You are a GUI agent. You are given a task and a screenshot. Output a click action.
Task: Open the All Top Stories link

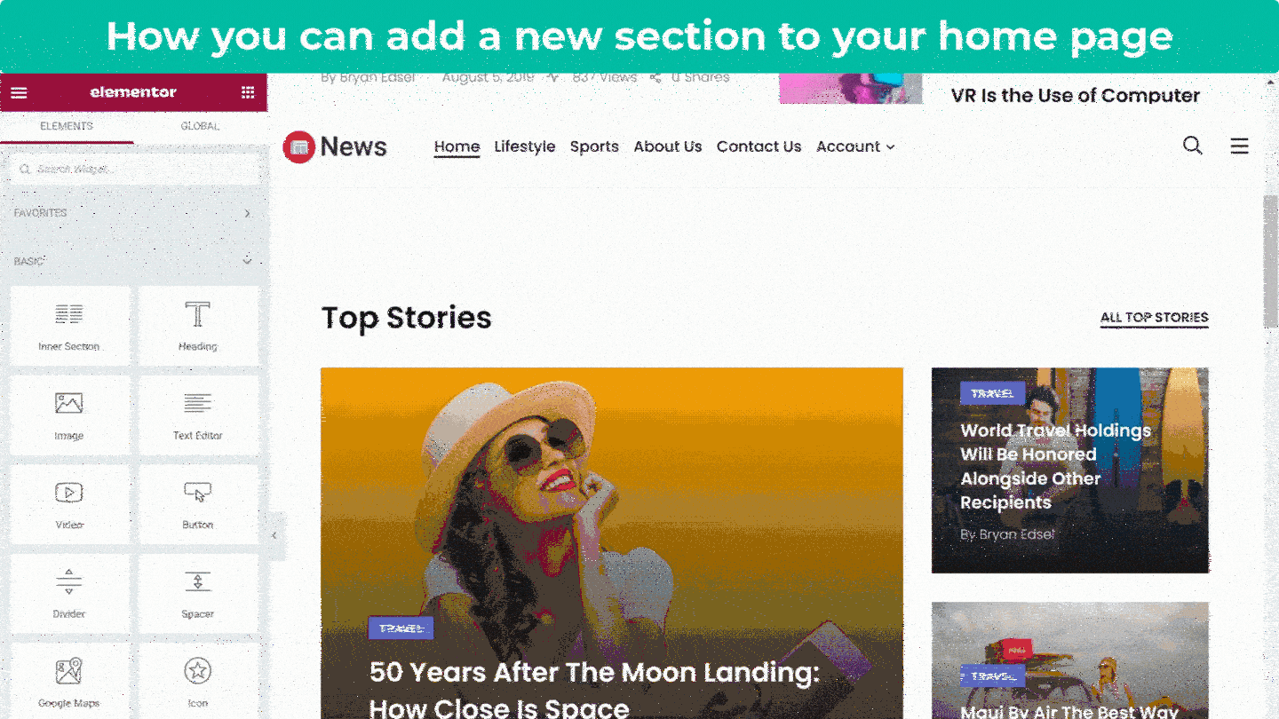1155,318
